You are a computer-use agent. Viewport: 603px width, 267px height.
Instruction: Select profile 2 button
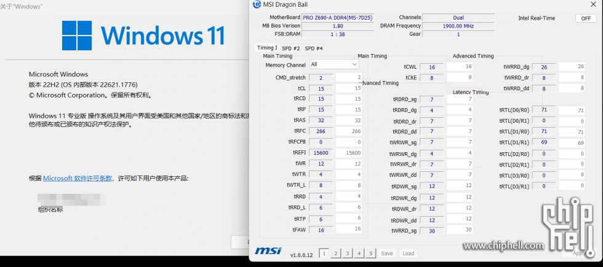coord(336,253)
